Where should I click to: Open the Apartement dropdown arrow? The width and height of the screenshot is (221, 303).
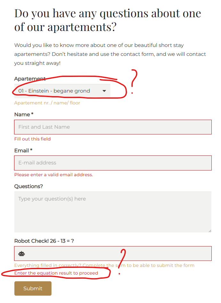point(104,91)
